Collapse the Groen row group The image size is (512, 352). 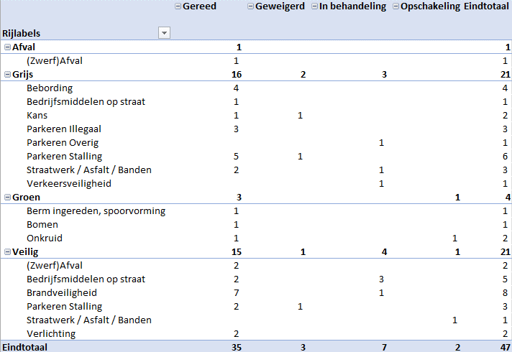7,198
